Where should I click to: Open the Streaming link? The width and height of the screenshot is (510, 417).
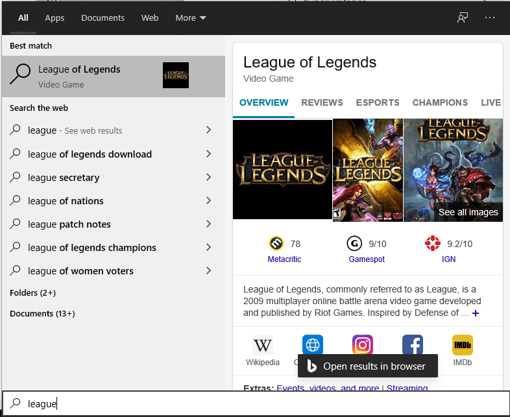coord(407,387)
